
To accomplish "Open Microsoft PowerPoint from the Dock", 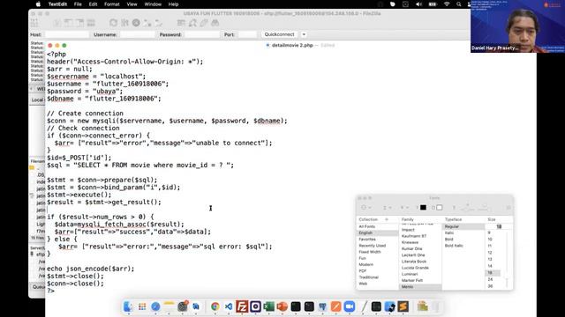I will tap(282, 306).
